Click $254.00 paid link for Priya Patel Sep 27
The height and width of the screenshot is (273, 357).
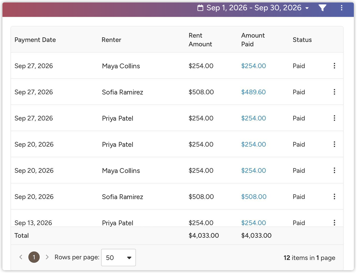click(253, 119)
